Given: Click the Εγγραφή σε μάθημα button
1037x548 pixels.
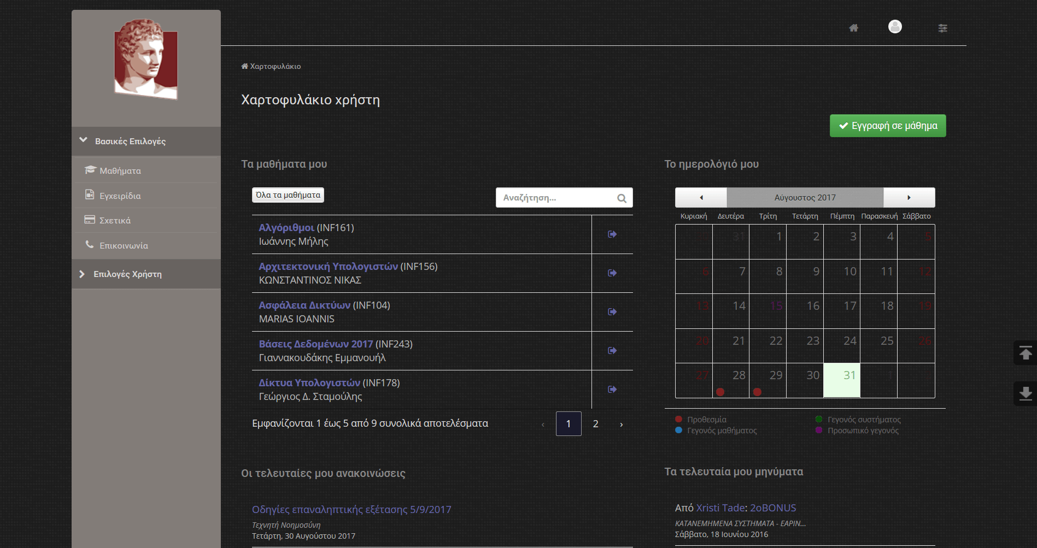Looking at the screenshot, I should (x=888, y=126).
